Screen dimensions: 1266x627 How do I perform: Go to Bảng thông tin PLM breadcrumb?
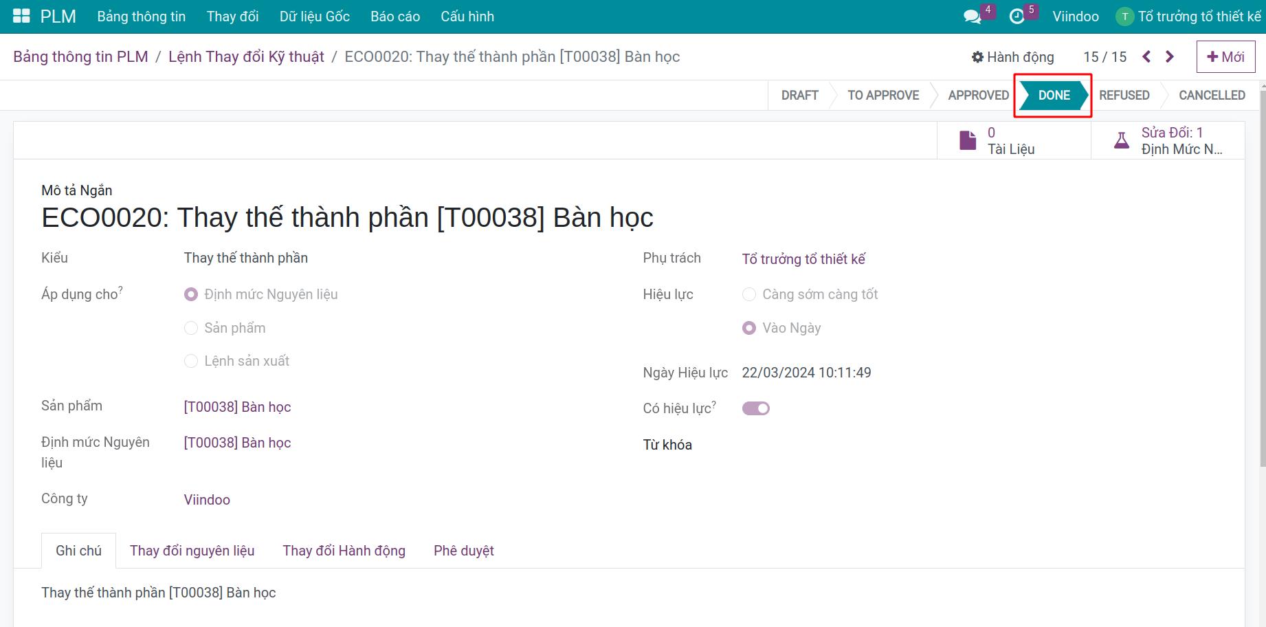[81, 57]
